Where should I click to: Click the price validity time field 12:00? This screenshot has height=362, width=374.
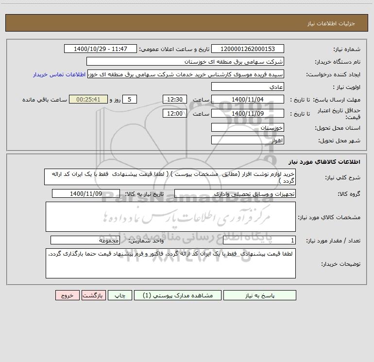(174, 113)
